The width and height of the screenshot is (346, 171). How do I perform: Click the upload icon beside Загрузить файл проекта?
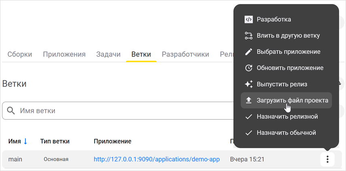point(249,100)
